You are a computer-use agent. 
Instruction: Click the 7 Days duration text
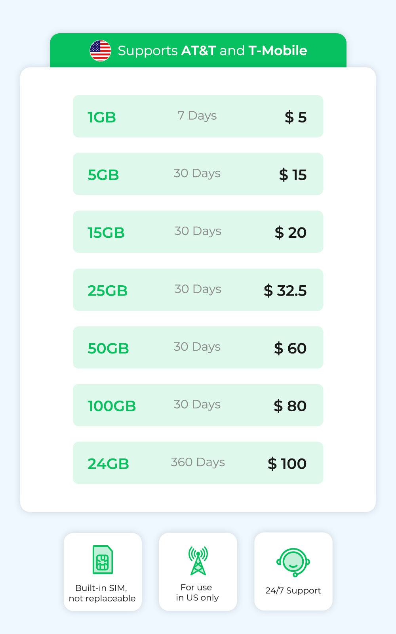(197, 116)
